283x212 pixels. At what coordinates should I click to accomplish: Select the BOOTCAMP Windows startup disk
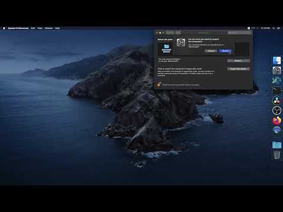click(166, 48)
